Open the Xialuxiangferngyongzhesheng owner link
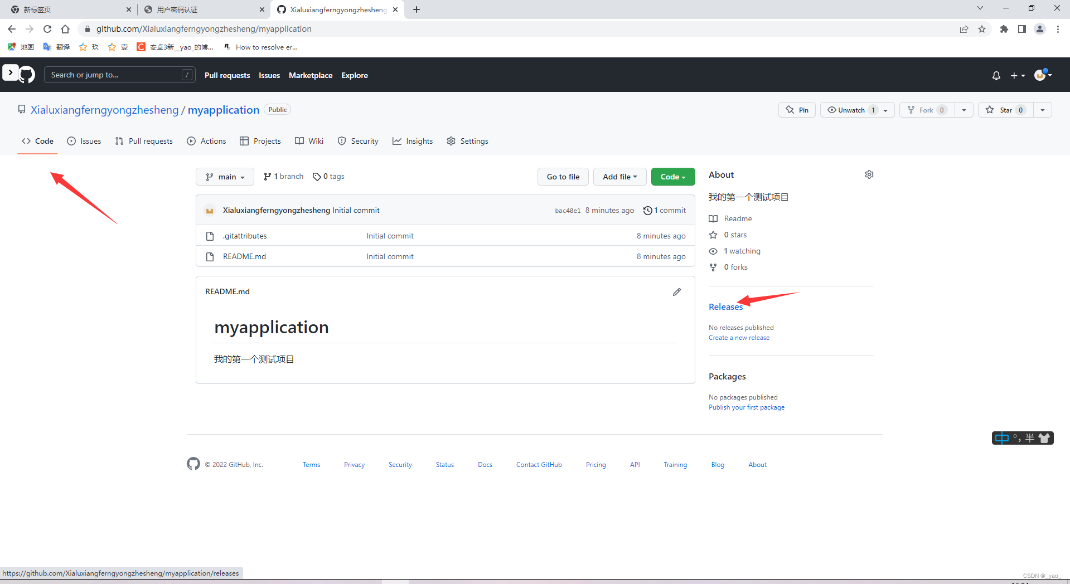Screen dimensions: 1070x584 pos(105,110)
